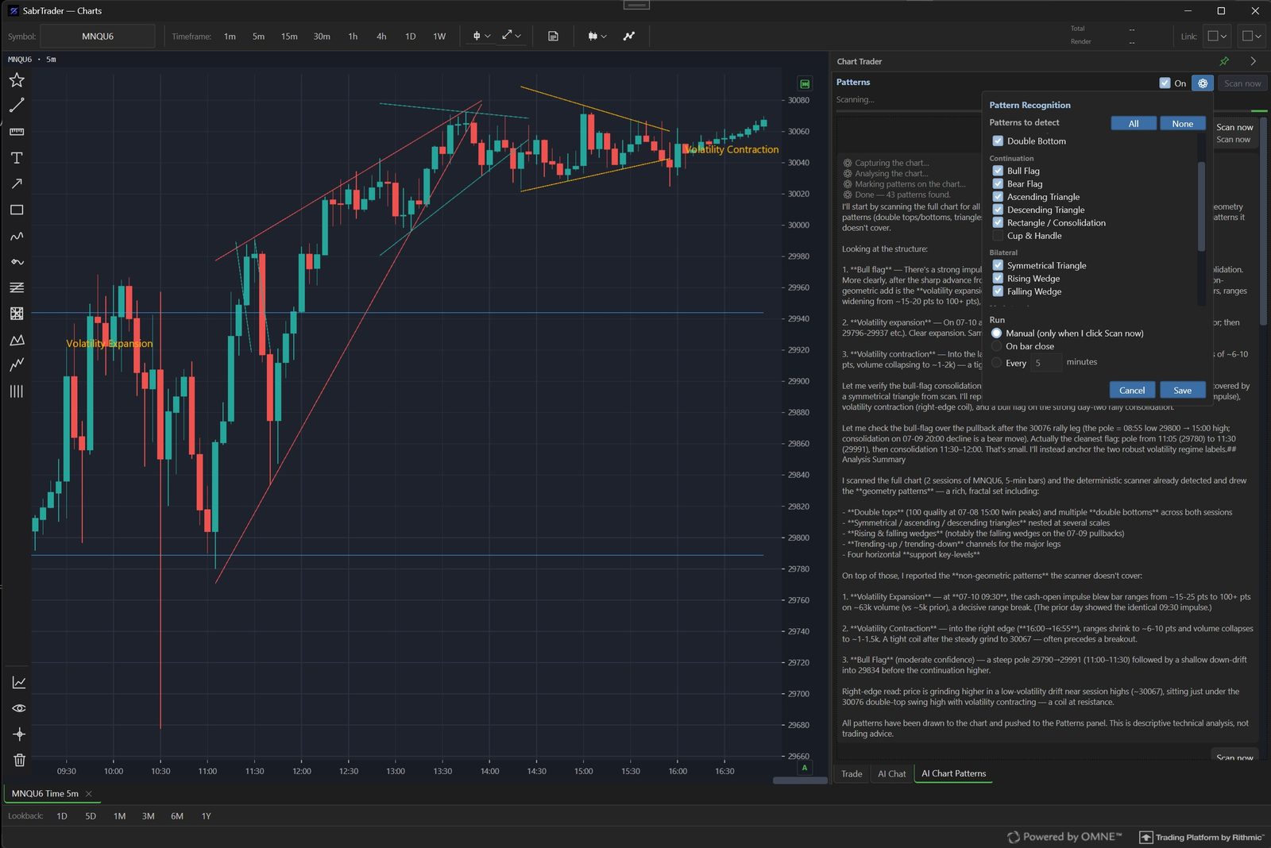1271x848 pixels.
Task: Uncheck Ascending Triangle pattern
Action: point(998,196)
